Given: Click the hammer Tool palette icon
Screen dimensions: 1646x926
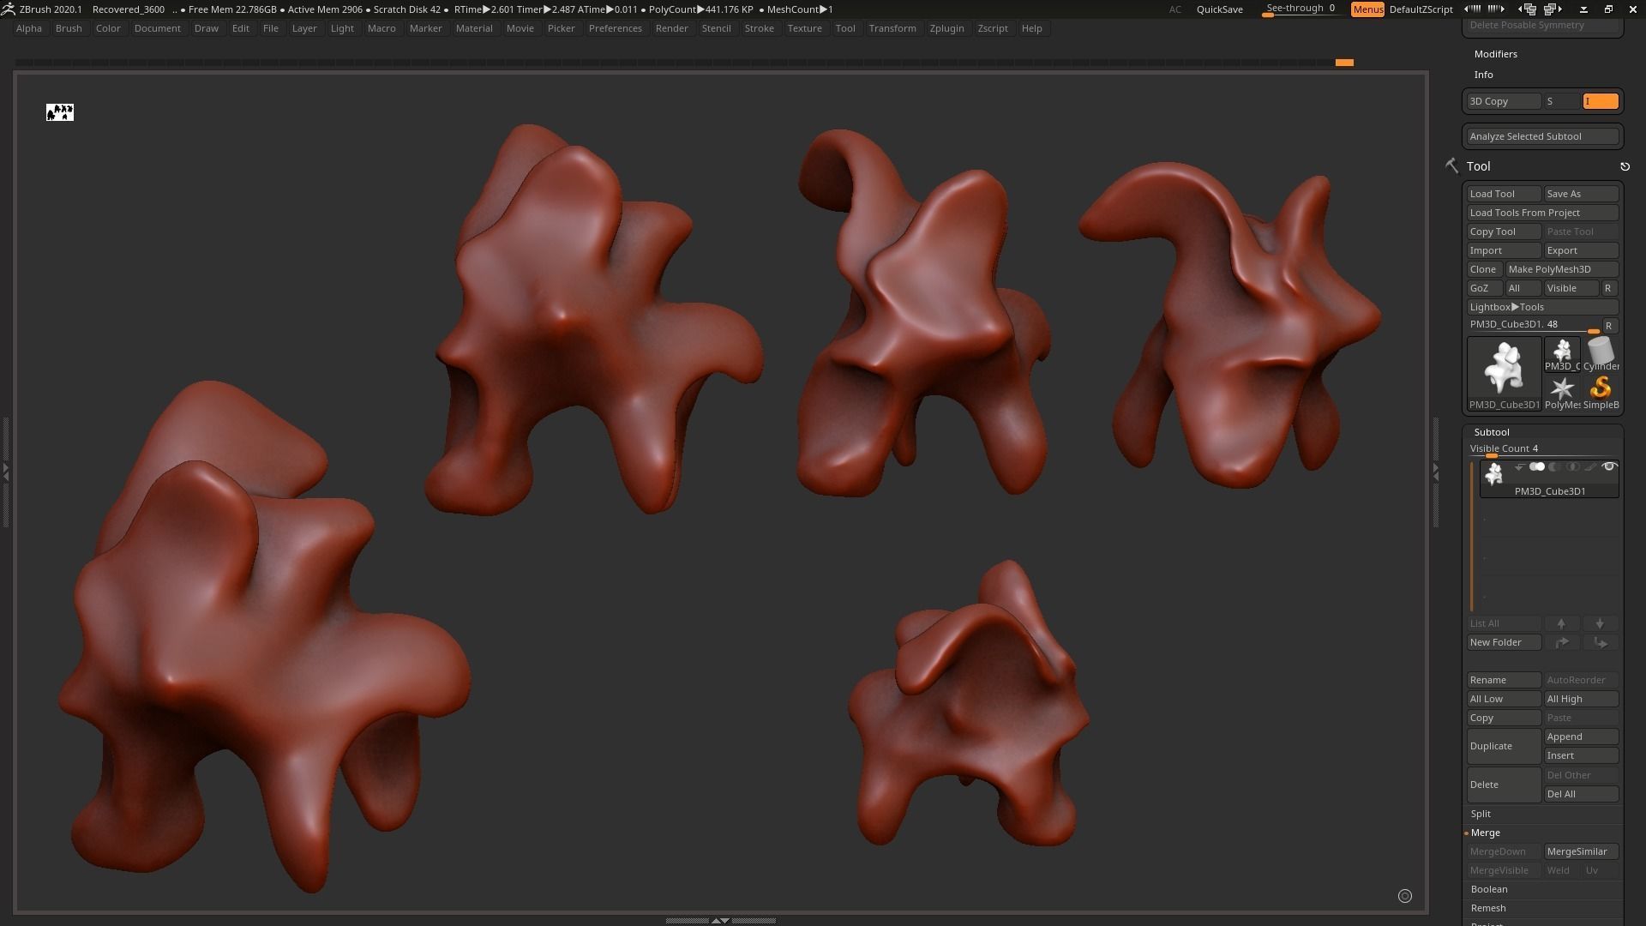Looking at the screenshot, I should point(1451,165).
